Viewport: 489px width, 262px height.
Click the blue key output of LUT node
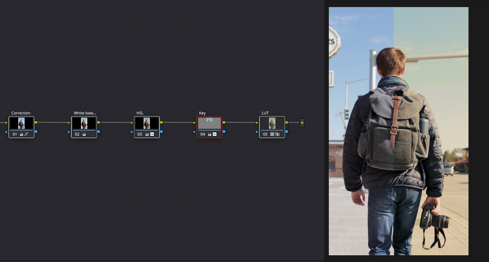287,131
